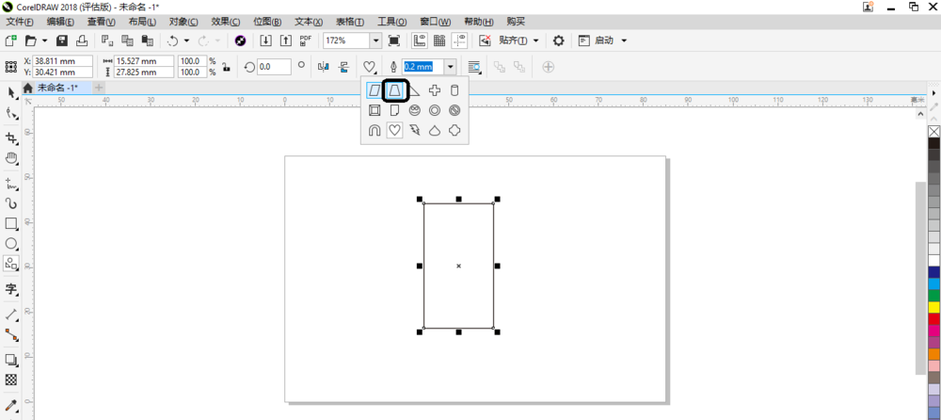Toggle show rulers
This screenshot has height=420, width=941.
tap(420, 40)
